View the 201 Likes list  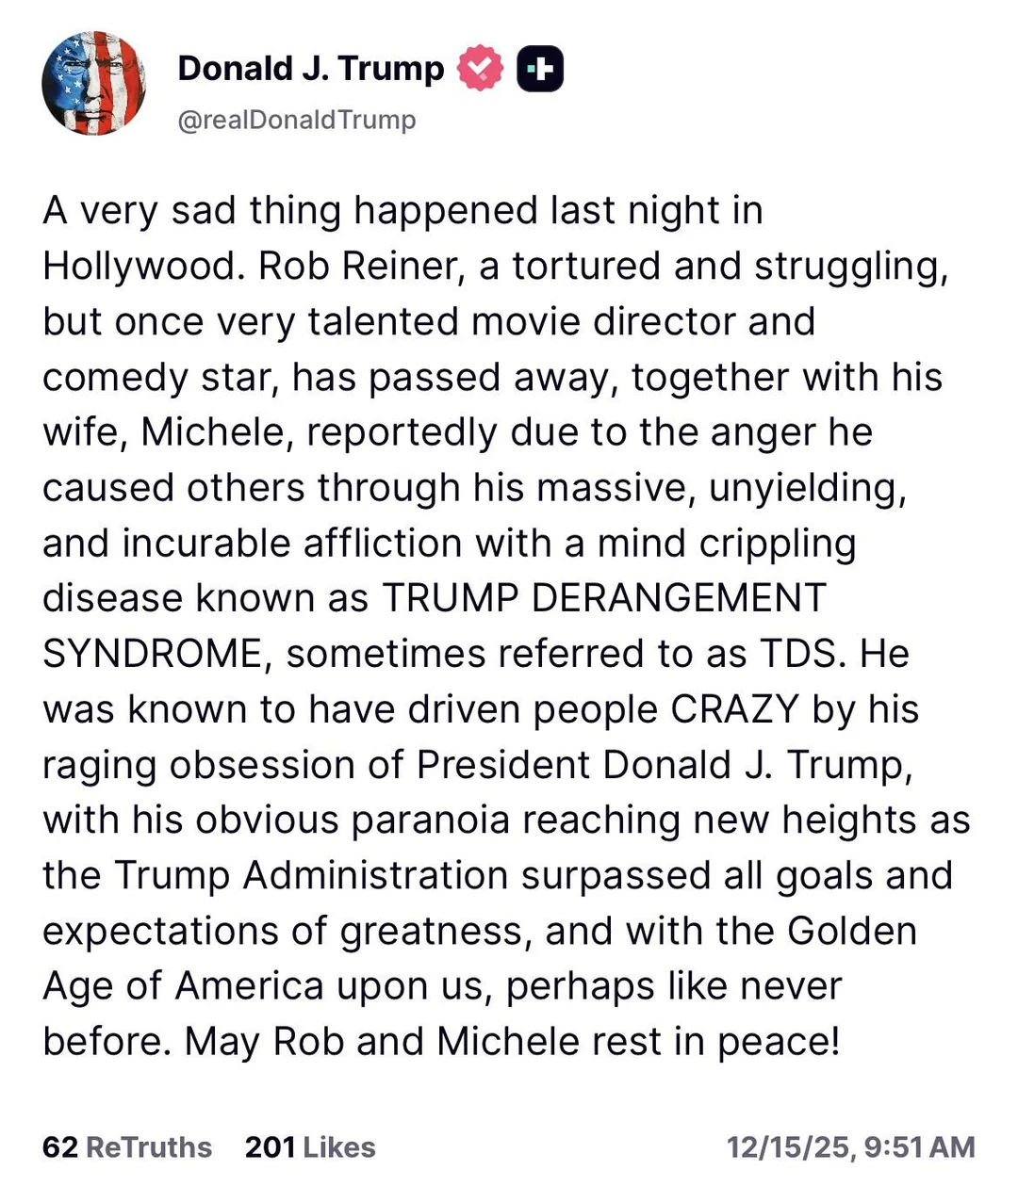coord(310,1146)
